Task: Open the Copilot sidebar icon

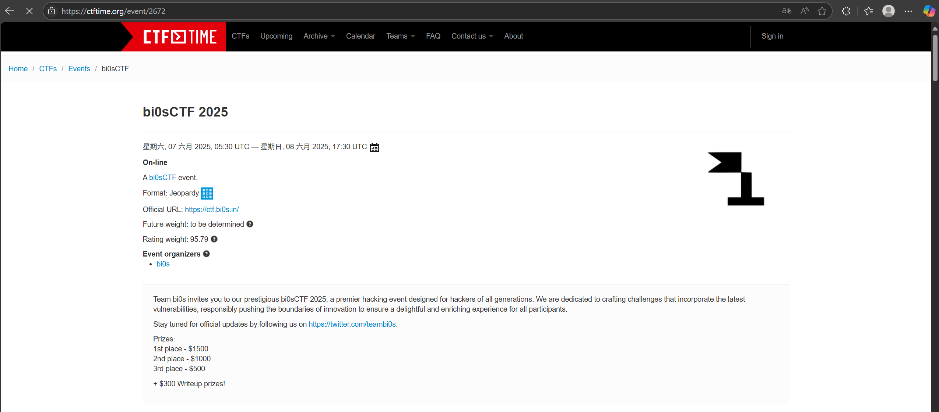Action: (929, 11)
